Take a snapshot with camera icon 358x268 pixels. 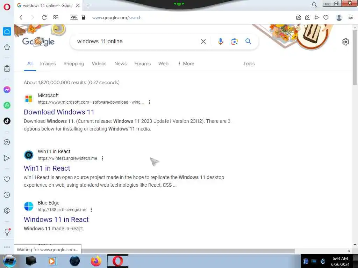coord(308,17)
